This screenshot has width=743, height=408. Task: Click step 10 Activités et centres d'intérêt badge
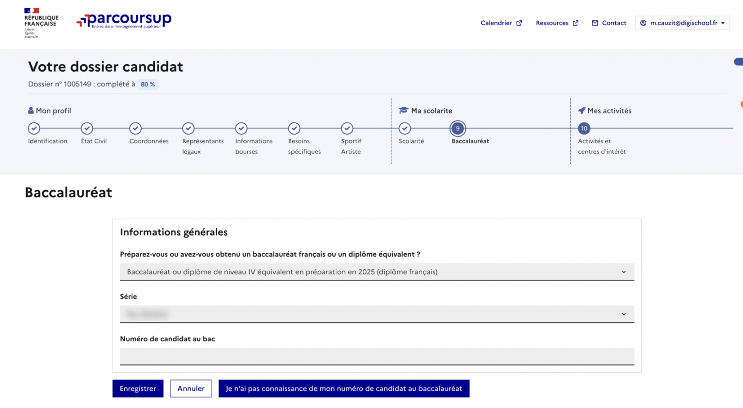[x=584, y=129]
